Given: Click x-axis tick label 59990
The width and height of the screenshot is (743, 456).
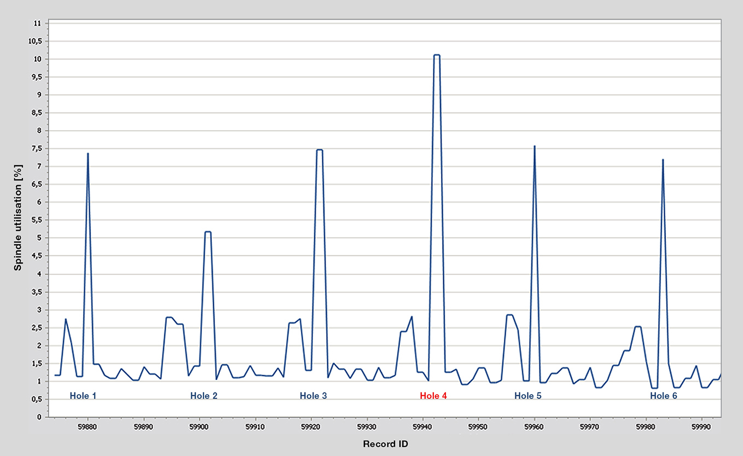Looking at the screenshot, I should 702,426.
